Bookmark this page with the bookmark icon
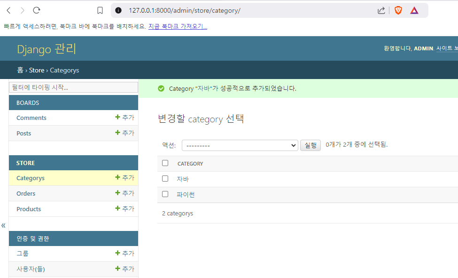 click(100, 10)
